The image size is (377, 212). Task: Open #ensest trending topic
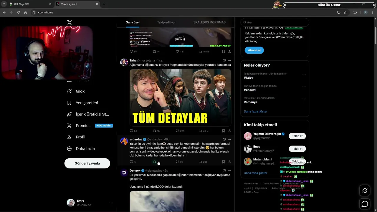tap(250, 90)
